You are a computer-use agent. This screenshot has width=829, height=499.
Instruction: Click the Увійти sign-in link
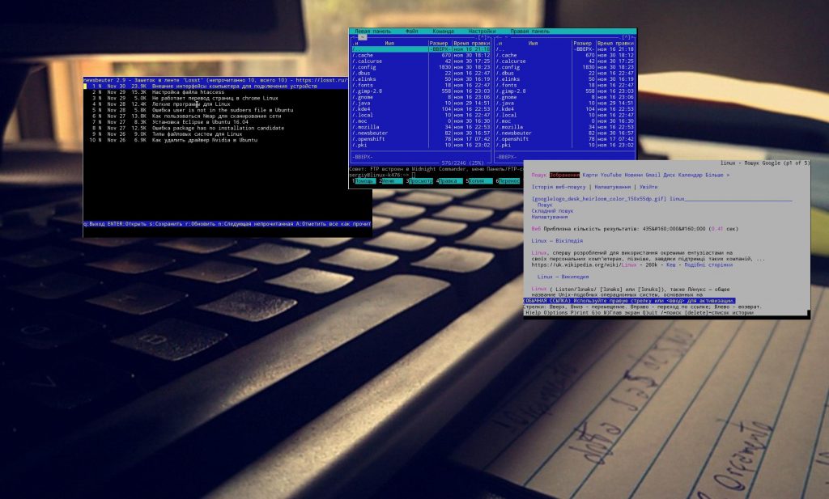coord(648,187)
